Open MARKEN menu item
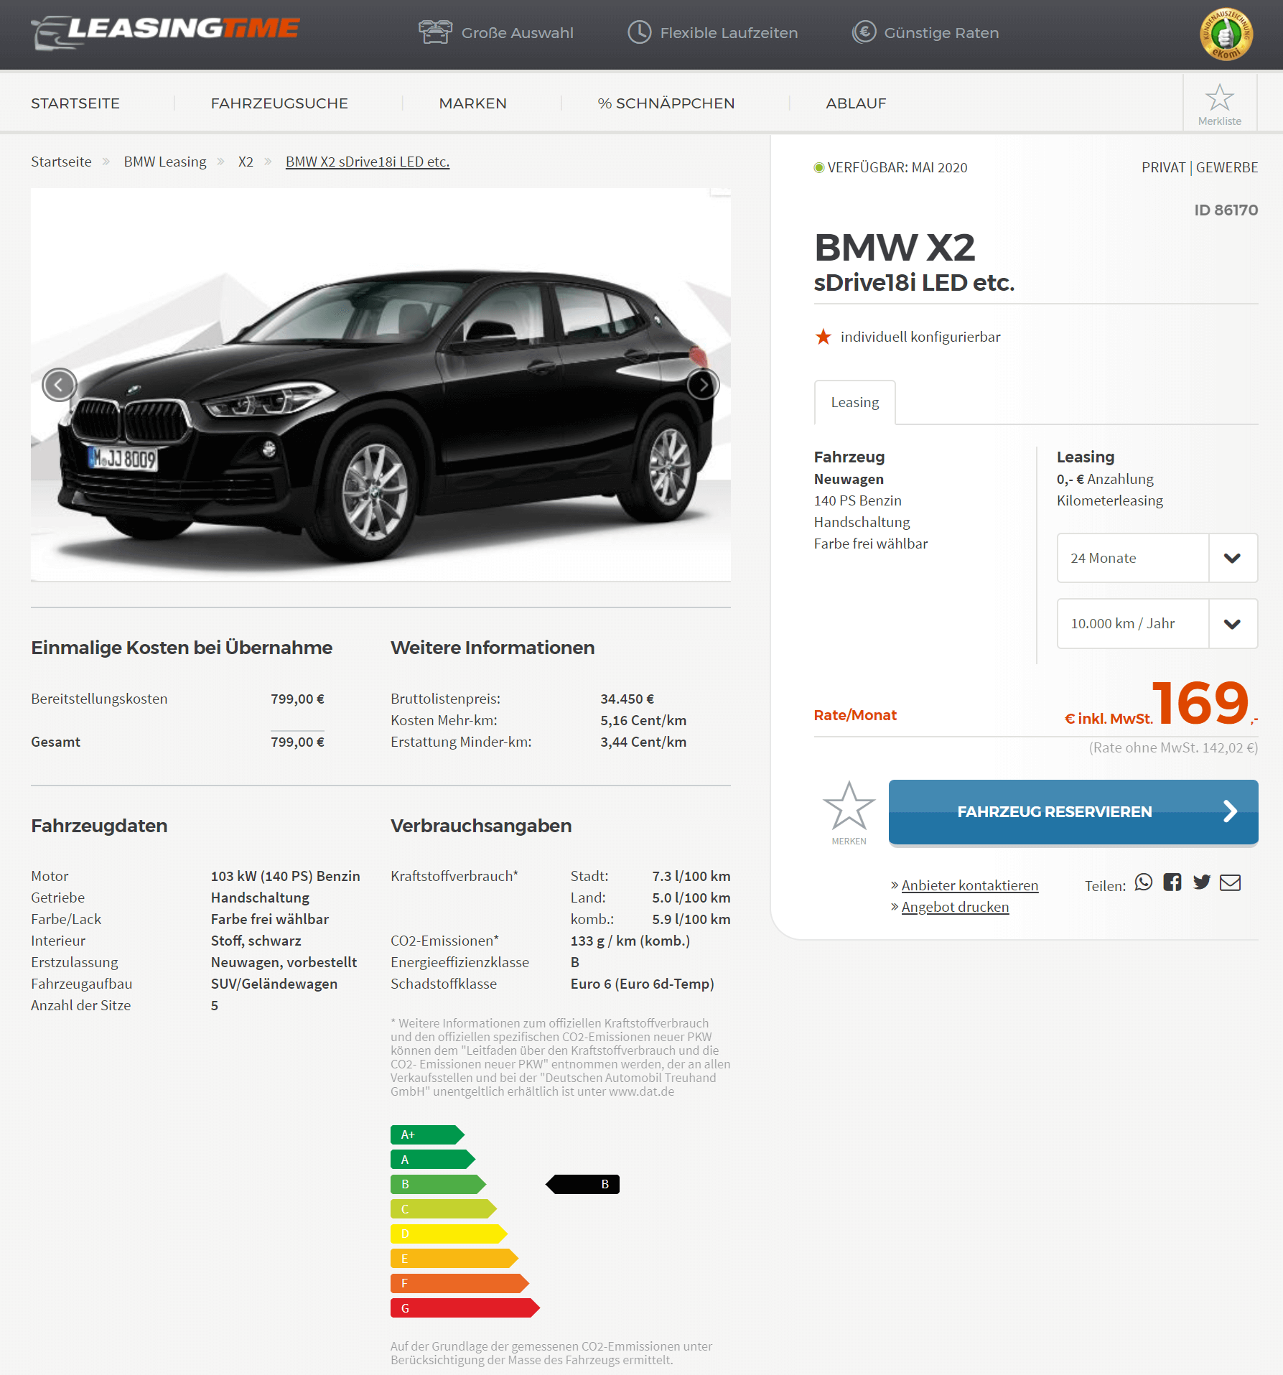Viewport: 1283px width, 1375px height. pos(472,103)
